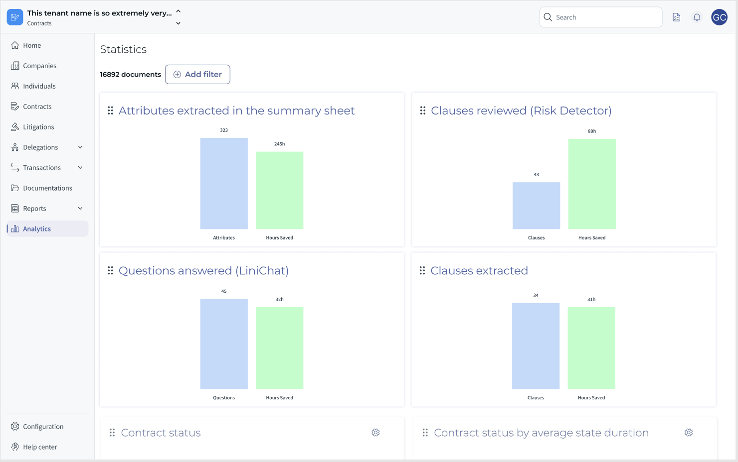The image size is (738, 462).
Task: Click 'Clauses reviewed (Risk Detector)' title
Action: pos(521,111)
